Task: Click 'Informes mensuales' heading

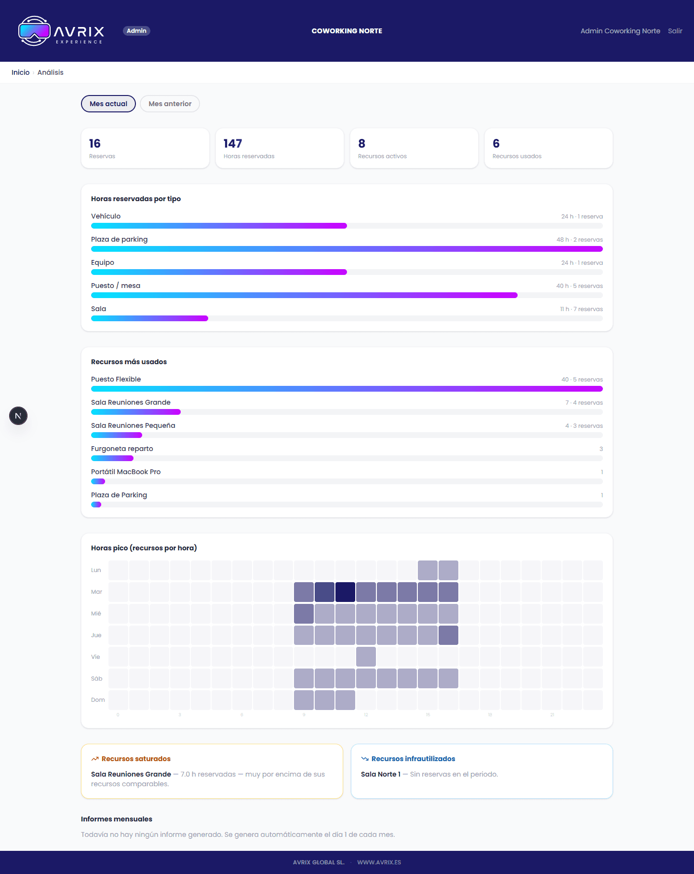Action: point(117,819)
